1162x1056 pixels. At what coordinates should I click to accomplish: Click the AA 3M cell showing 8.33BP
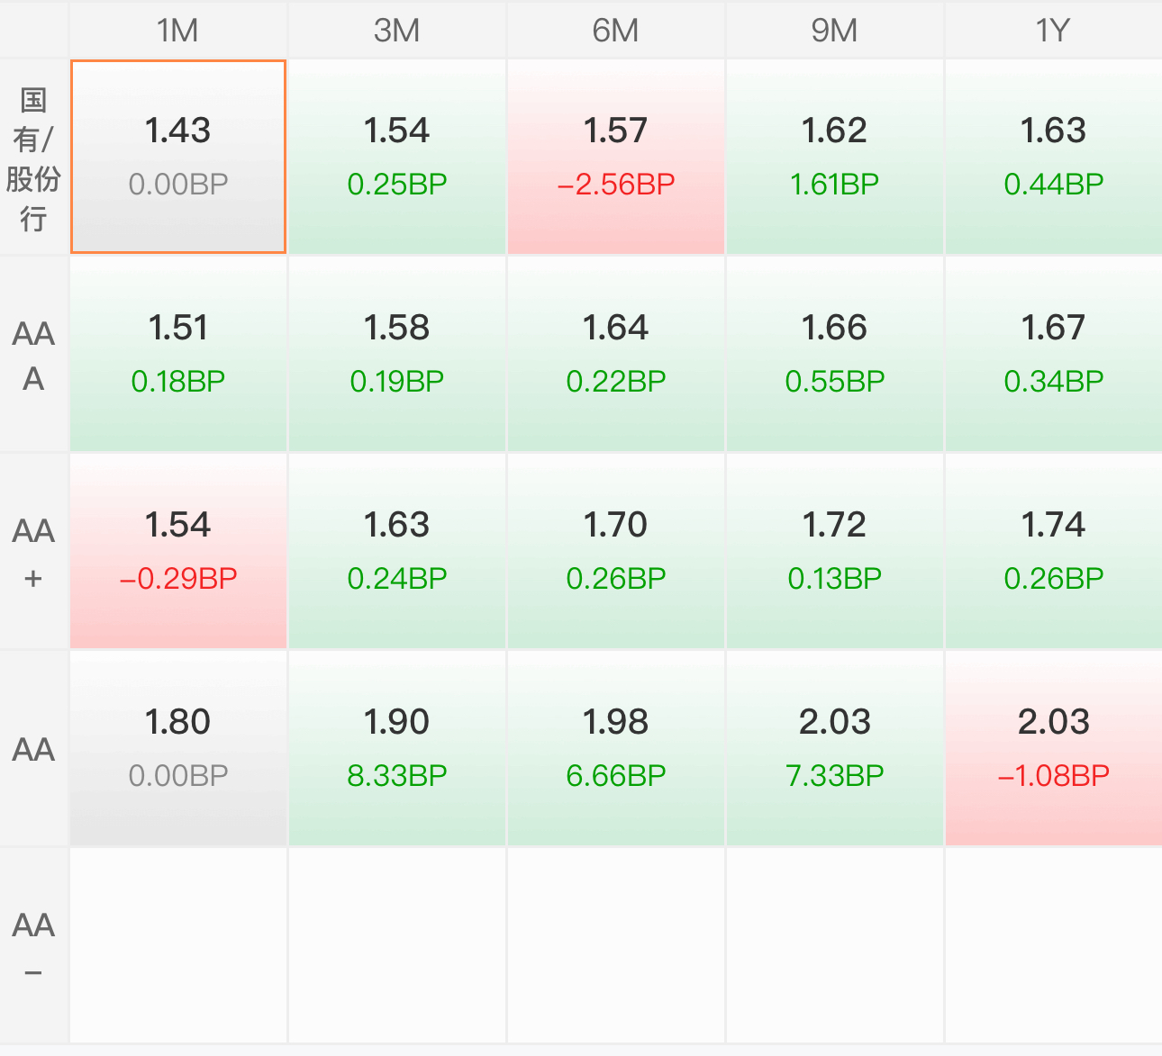coord(397,748)
